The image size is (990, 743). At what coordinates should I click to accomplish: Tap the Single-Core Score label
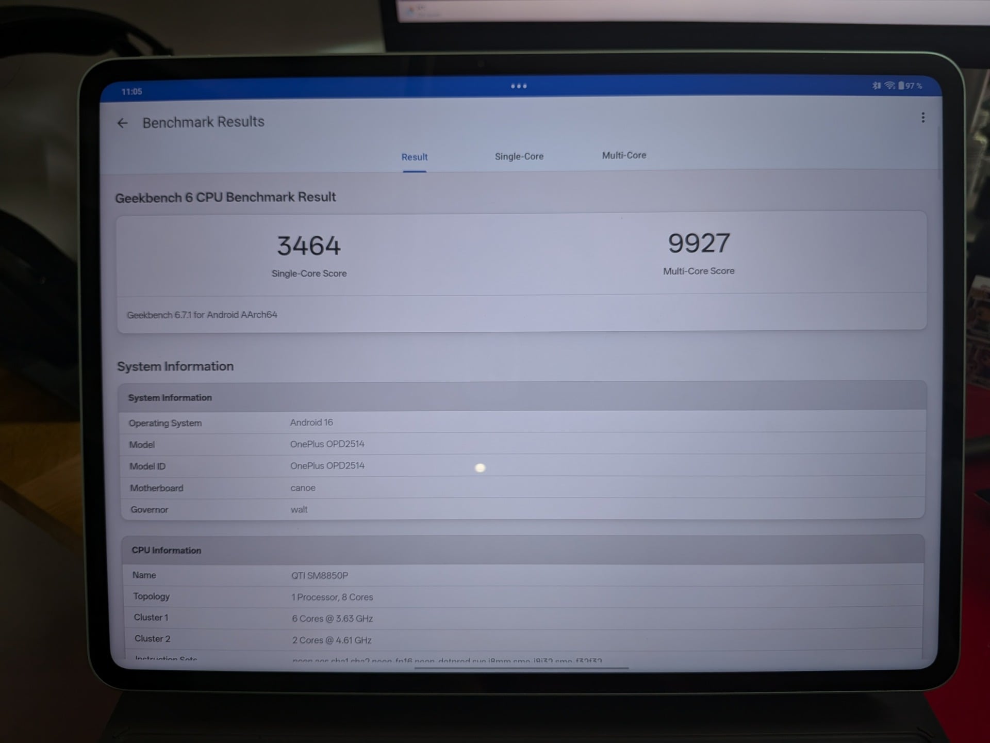pos(309,273)
